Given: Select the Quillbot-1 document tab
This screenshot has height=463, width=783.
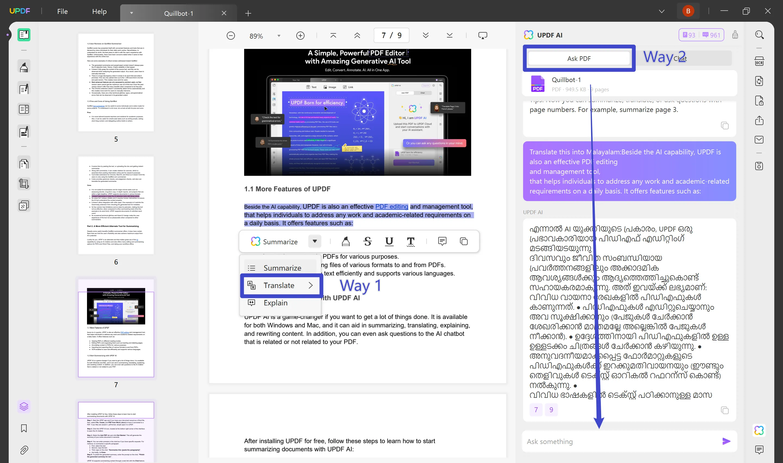Looking at the screenshot, I should [x=179, y=13].
